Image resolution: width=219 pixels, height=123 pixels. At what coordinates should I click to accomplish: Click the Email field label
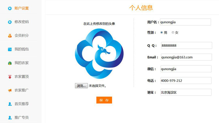click(153, 57)
